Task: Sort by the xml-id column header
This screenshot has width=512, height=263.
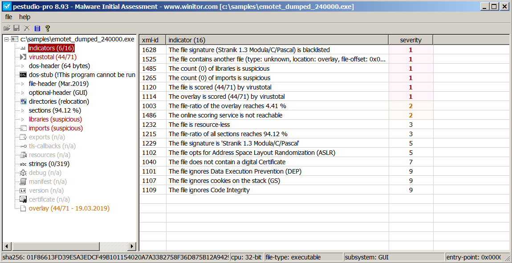Action: pos(153,40)
